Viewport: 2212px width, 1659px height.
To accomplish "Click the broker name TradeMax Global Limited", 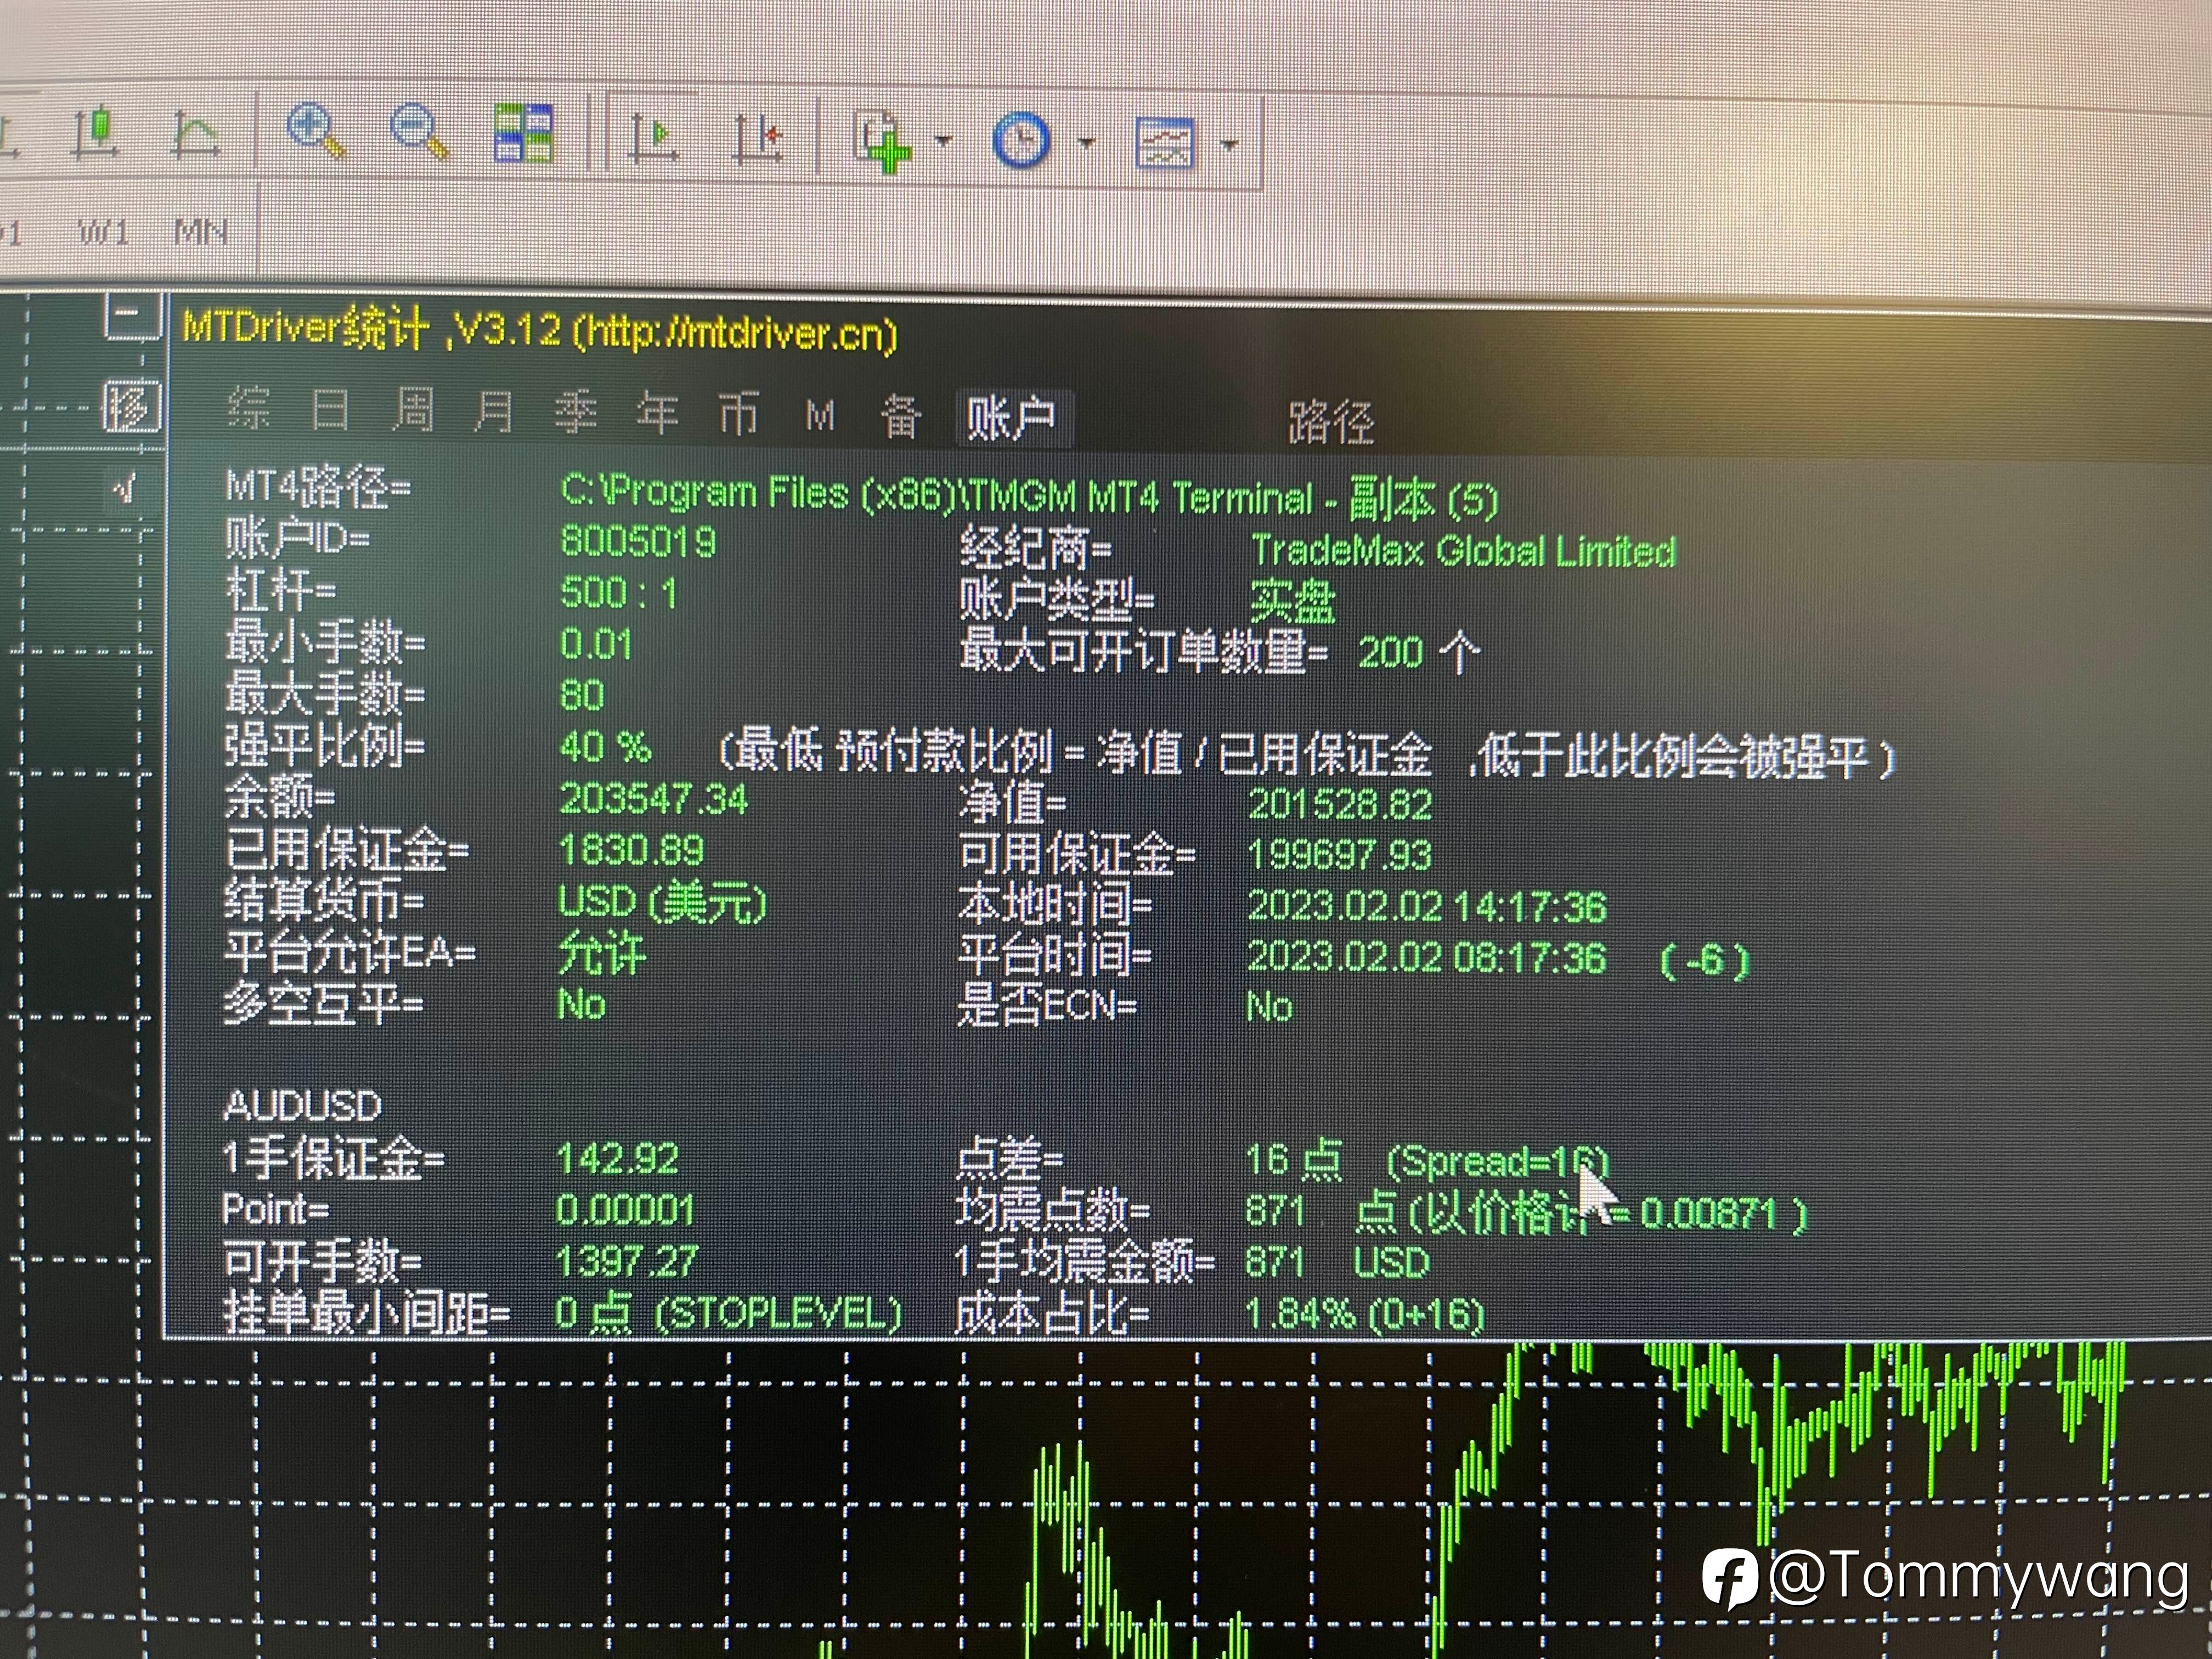I will pyautogui.click(x=1463, y=551).
